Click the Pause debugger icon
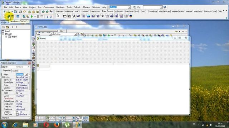229x128 pixels. click(38, 17)
